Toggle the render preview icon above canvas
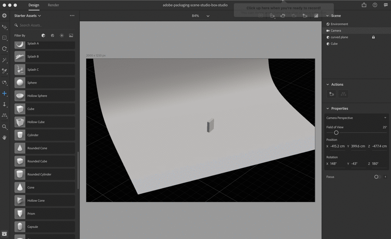 (x=316, y=16)
